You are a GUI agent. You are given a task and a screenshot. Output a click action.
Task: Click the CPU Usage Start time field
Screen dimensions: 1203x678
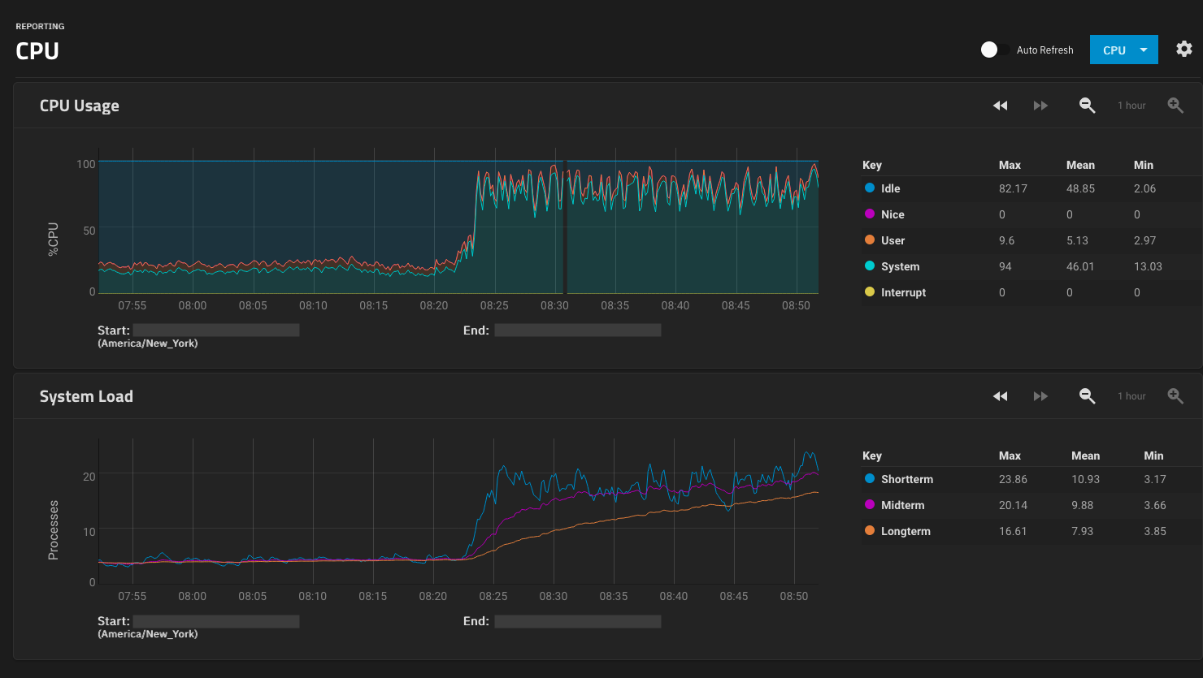216,330
